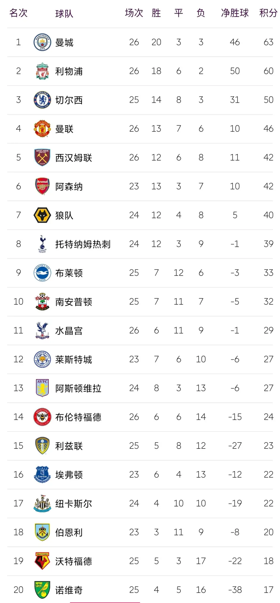Click the 净胜球 column header

(235, 13)
